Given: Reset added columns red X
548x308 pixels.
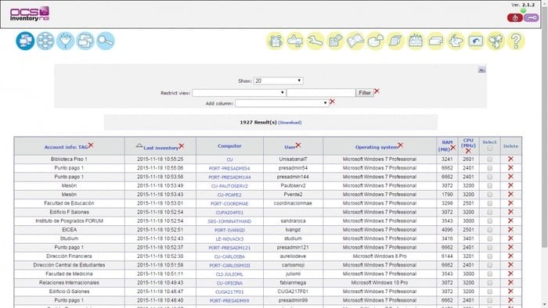Looking at the screenshot, I should click(x=332, y=102).
